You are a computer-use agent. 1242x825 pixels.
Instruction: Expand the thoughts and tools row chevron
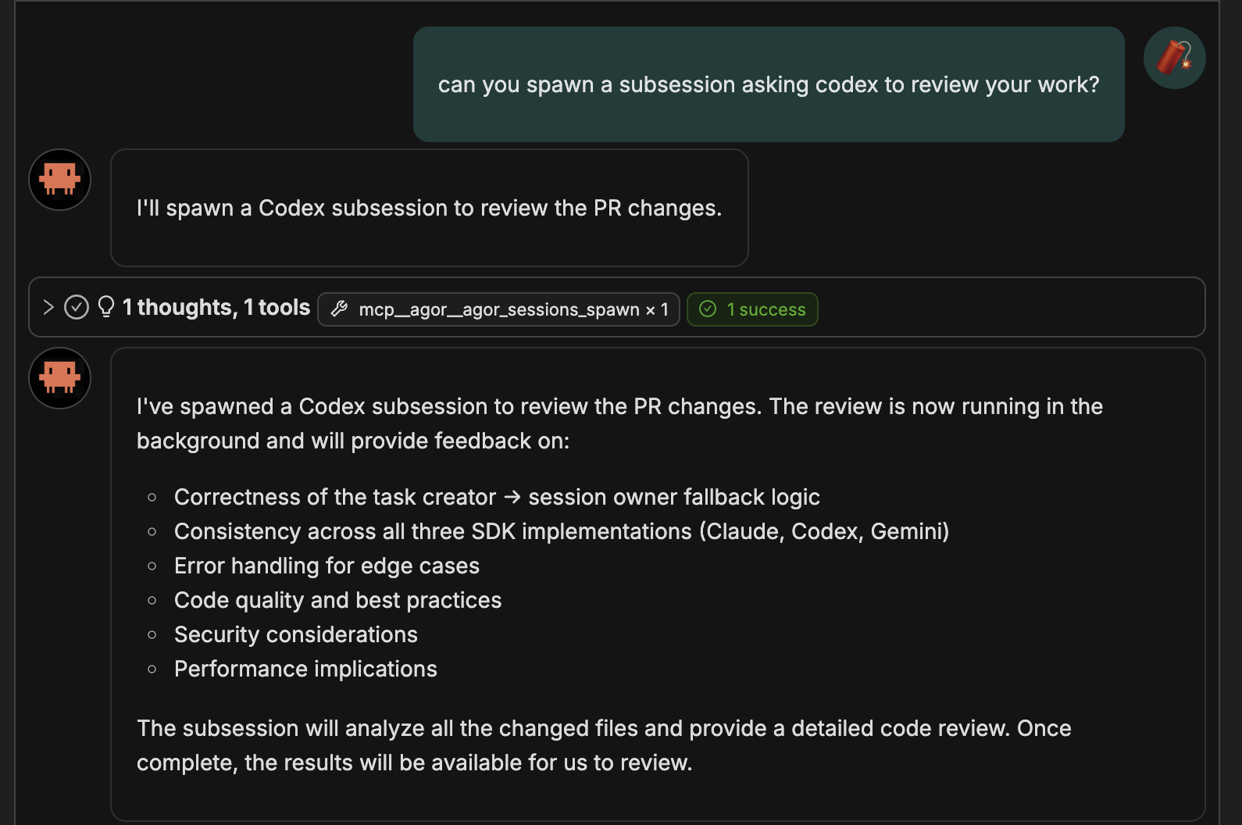(x=48, y=307)
